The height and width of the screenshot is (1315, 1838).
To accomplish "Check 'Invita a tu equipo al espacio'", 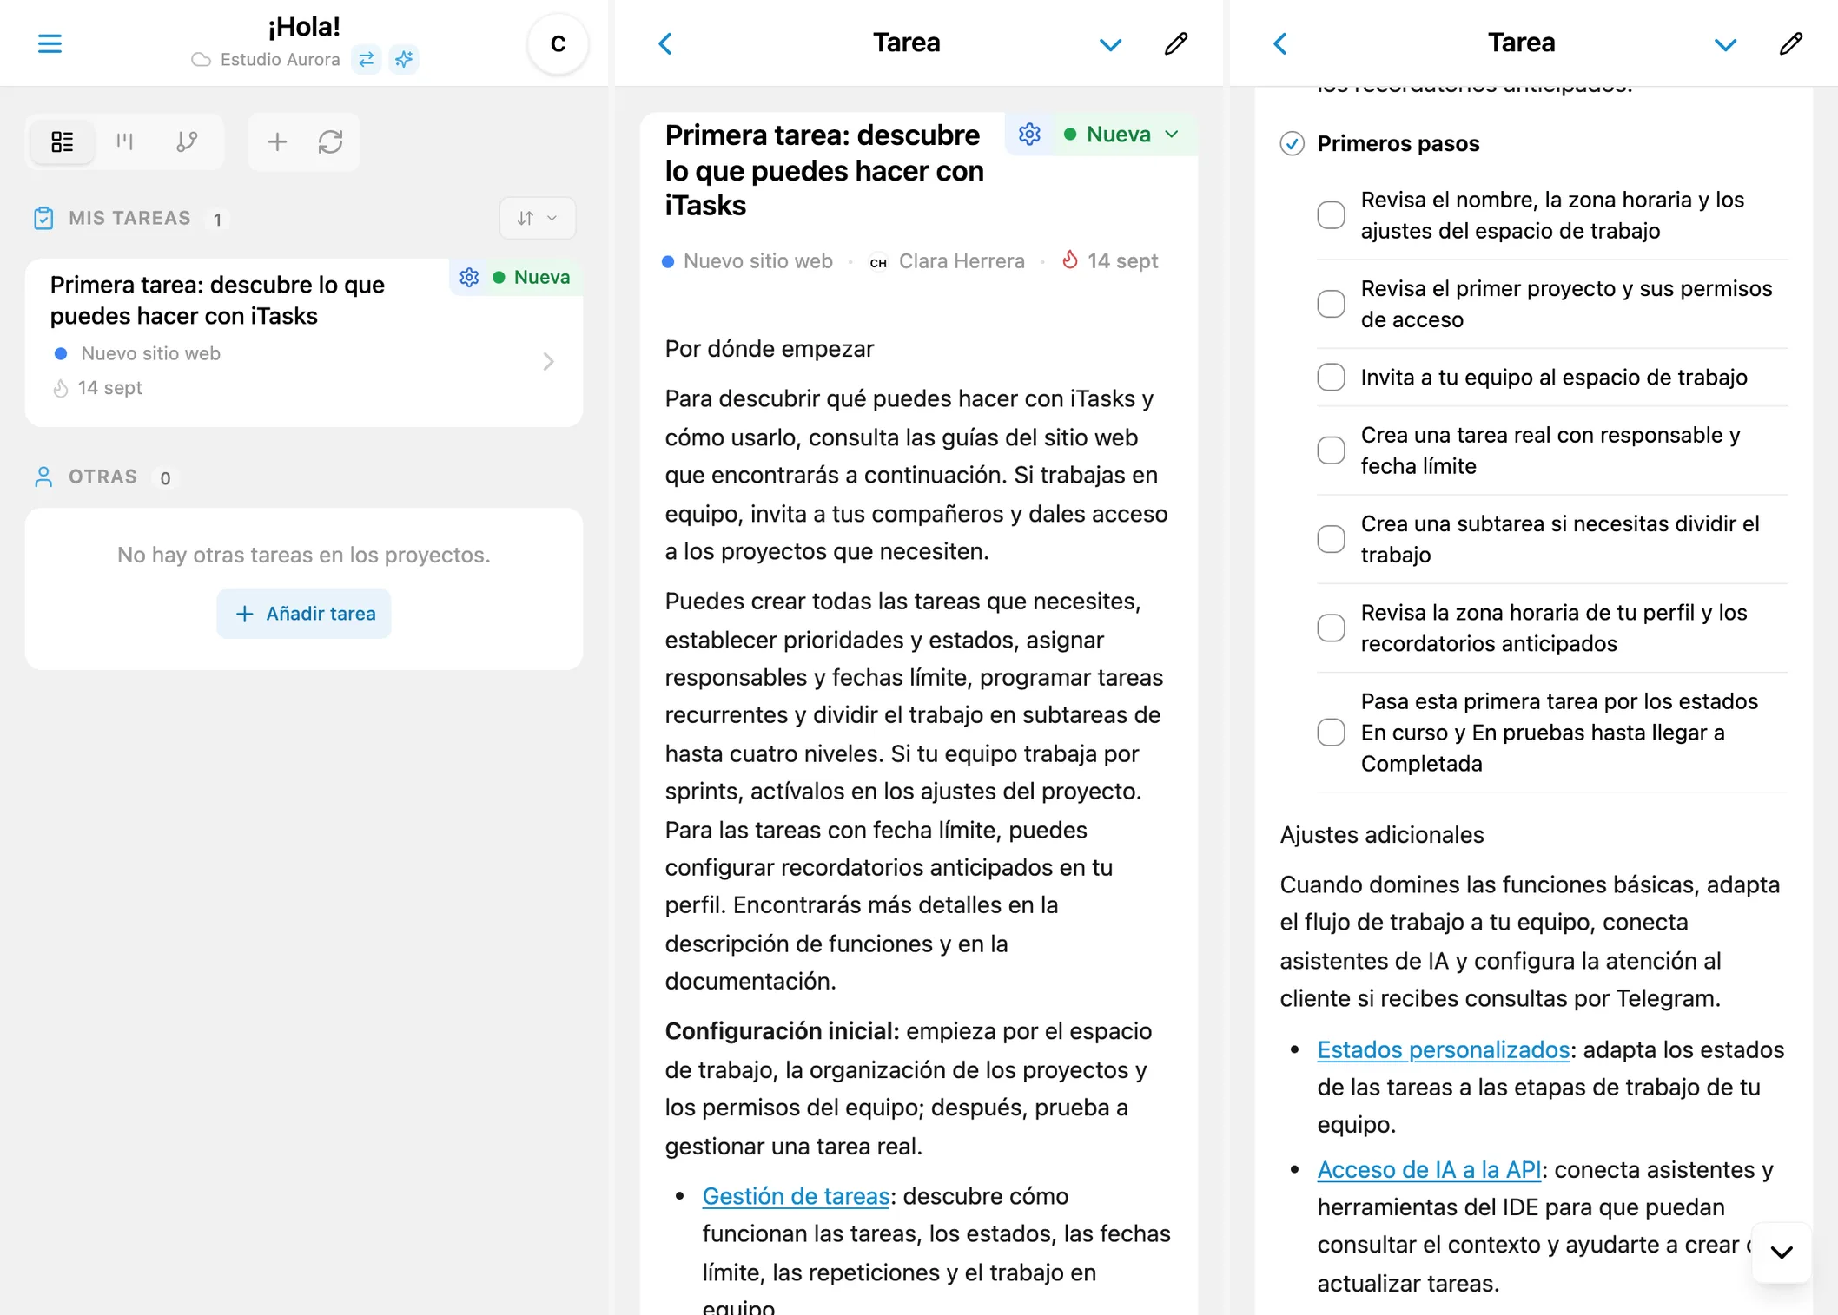I will click(1331, 377).
